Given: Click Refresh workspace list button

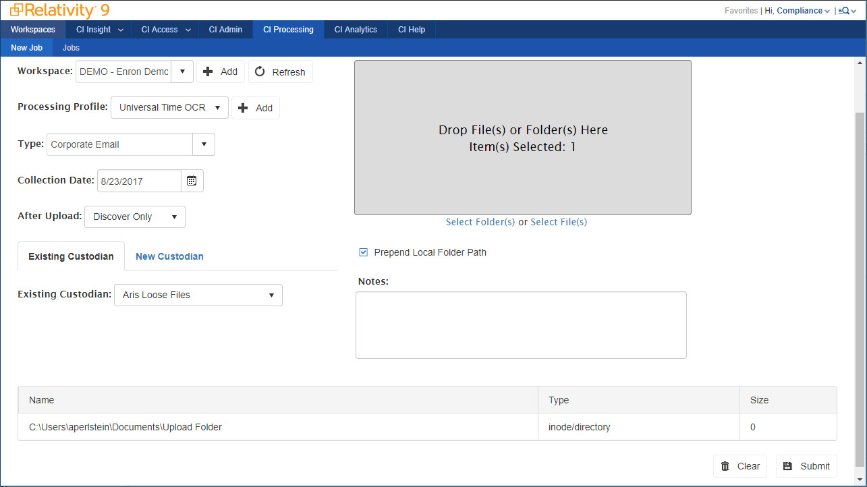Looking at the screenshot, I should coord(280,72).
